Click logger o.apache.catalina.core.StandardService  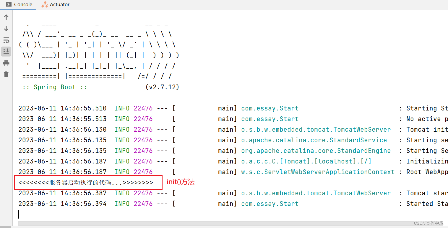click(x=314, y=140)
